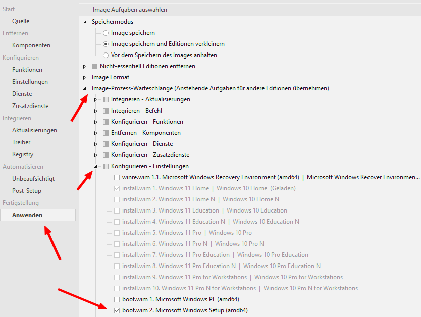The width and height of the screenshot is (421, 317).
Task: Collapse the Speichermodus section
Action: click(x=85, y=22)
